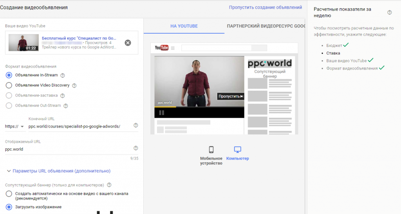This screenshot has width=401, height=214.
Task: Click Ваше видео YouTube checklist item
Action: (x=346, y=61)
